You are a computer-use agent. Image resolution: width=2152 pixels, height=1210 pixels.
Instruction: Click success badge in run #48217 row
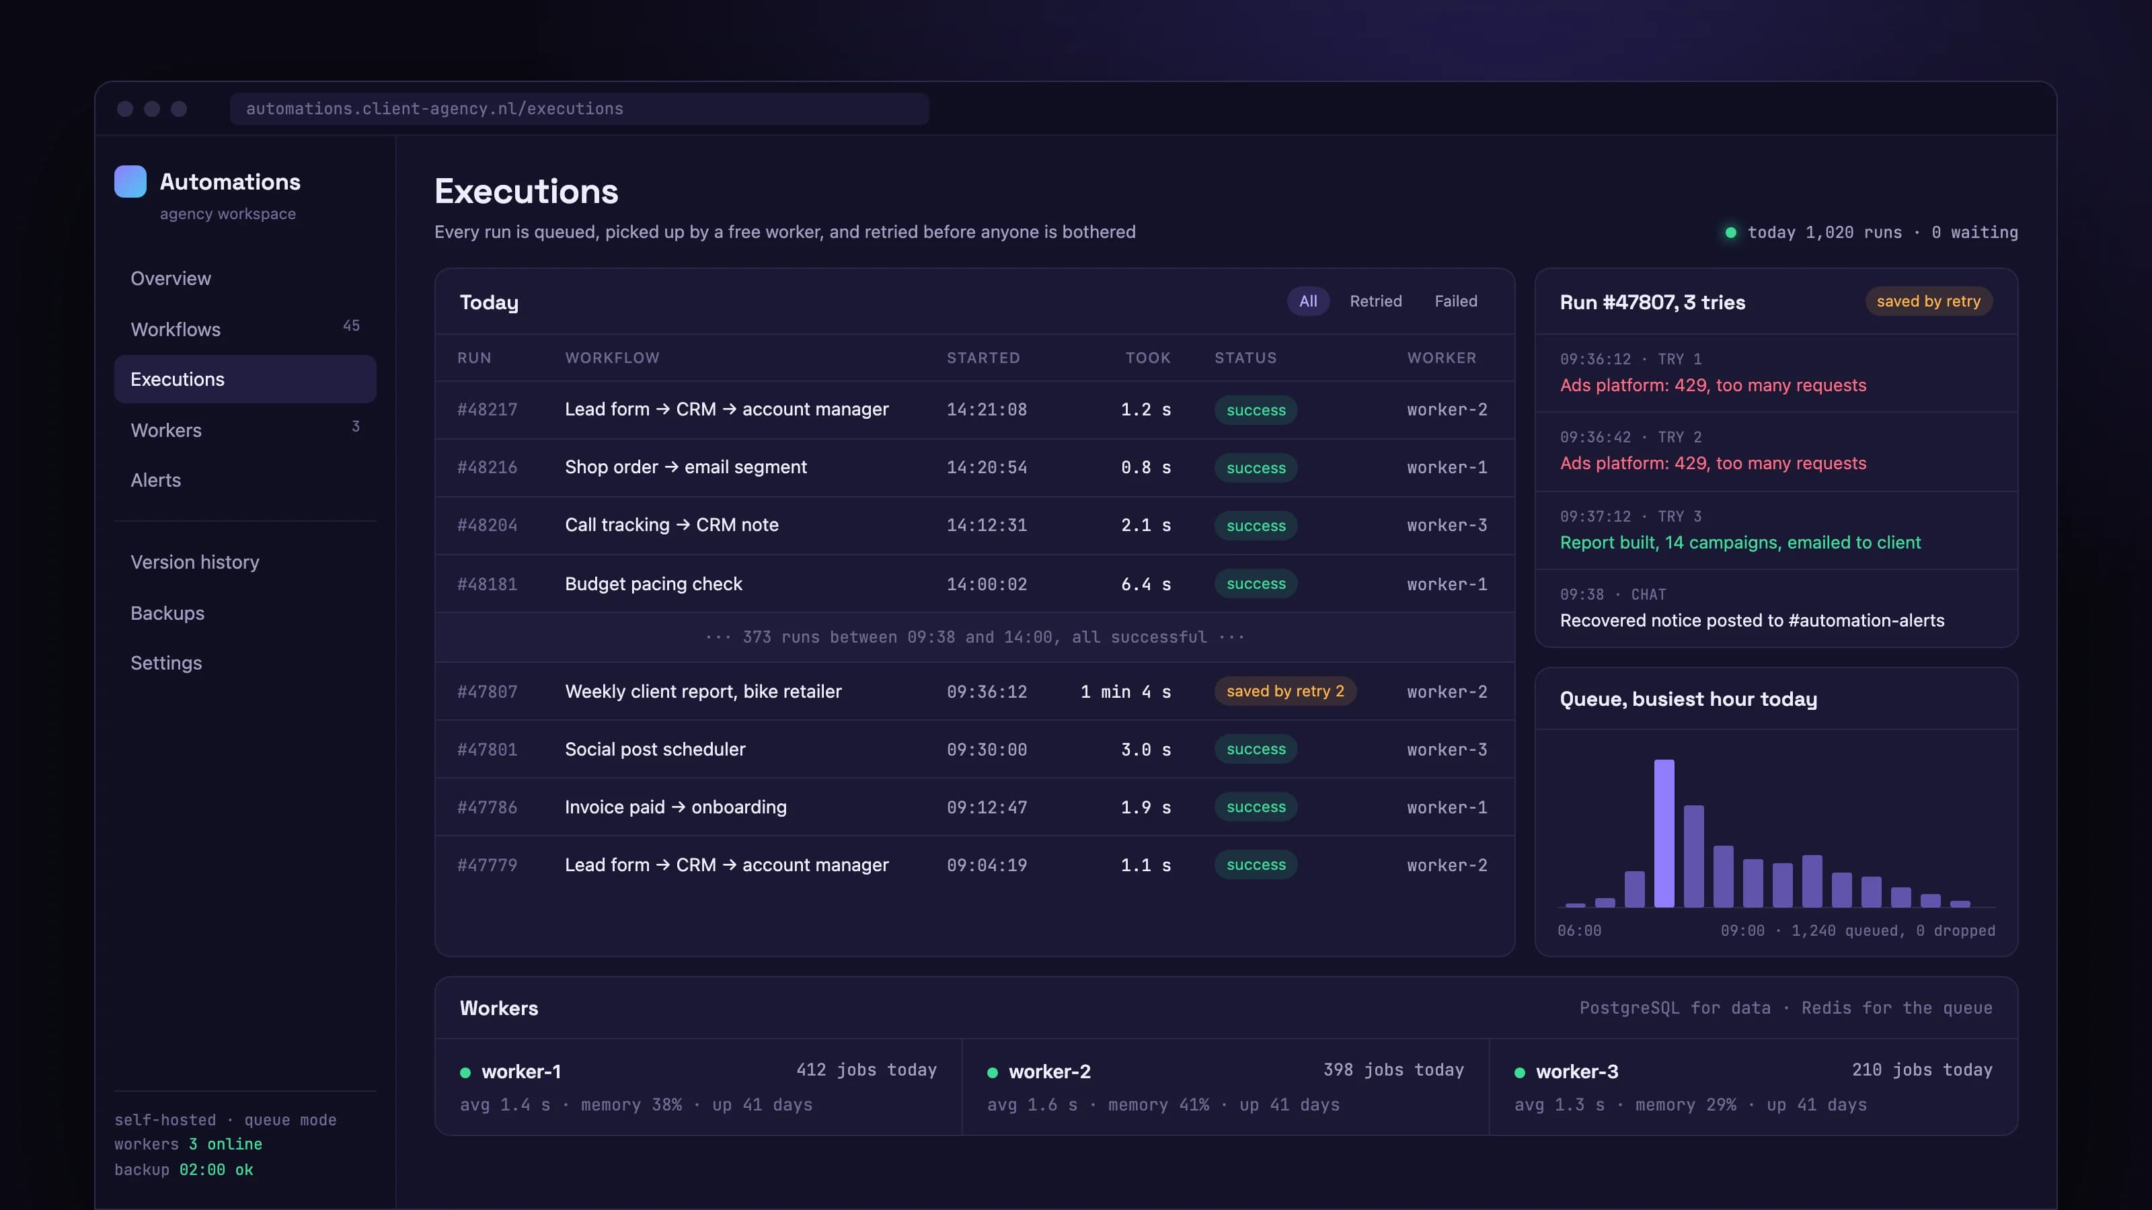tap(1256, 410)
